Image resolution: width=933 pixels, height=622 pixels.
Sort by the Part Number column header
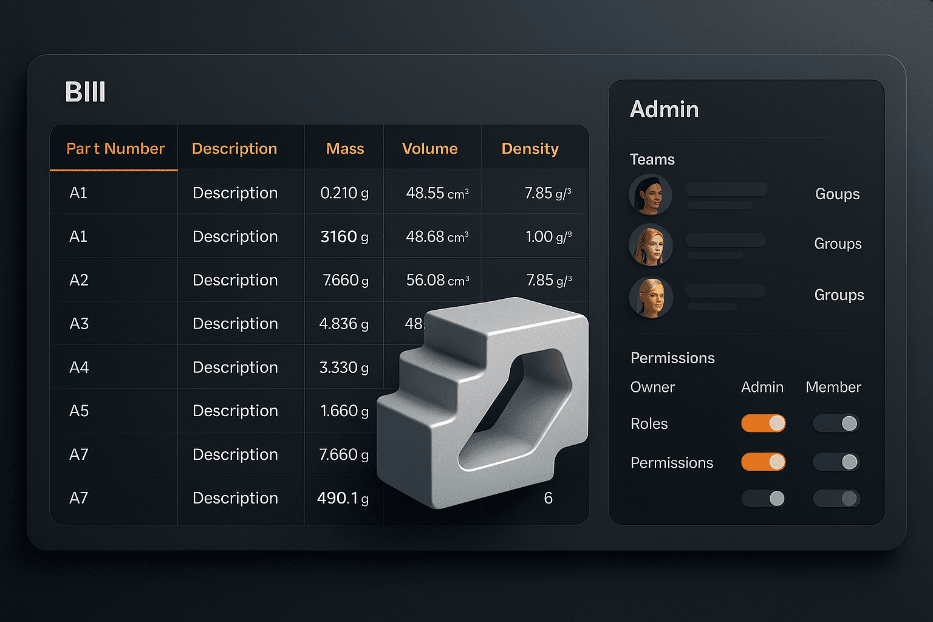[115, 149]
